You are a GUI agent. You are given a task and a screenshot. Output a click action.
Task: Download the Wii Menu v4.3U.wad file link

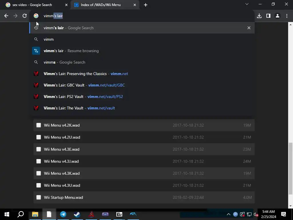[x=62, y=185]
